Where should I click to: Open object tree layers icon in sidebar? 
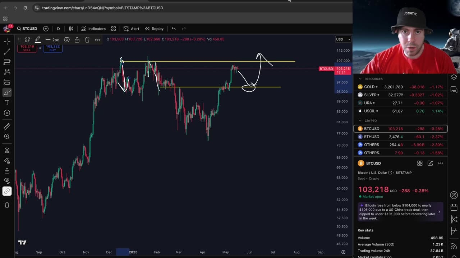[x=454, y=77]
